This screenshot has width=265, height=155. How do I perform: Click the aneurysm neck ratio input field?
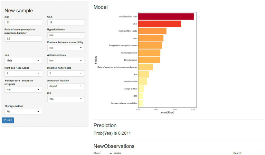pyautogui.click(x=23, y=38)
